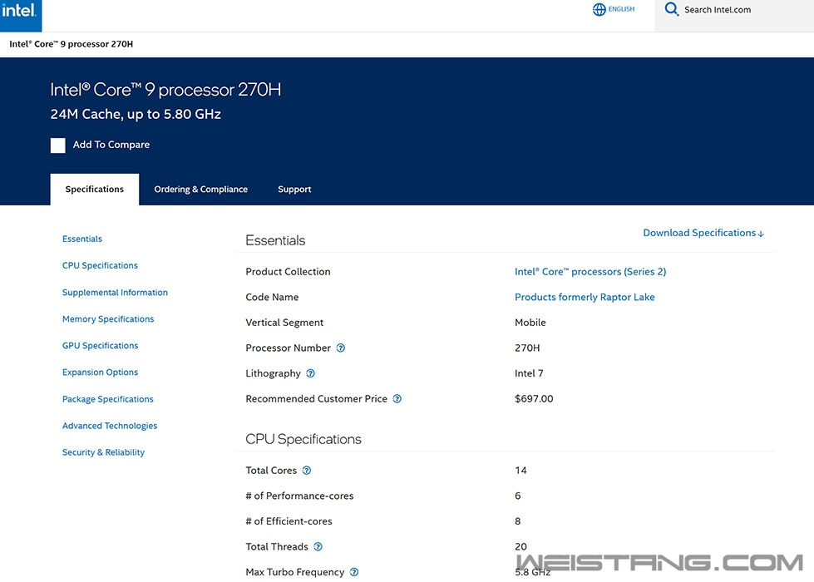Open help icon next to Max Turbo Frequency
814x582 pixels.
[x=354, y=572]
